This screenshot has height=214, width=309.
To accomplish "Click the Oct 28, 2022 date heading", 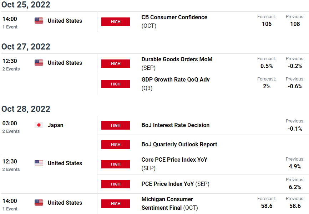I will 26,109.
